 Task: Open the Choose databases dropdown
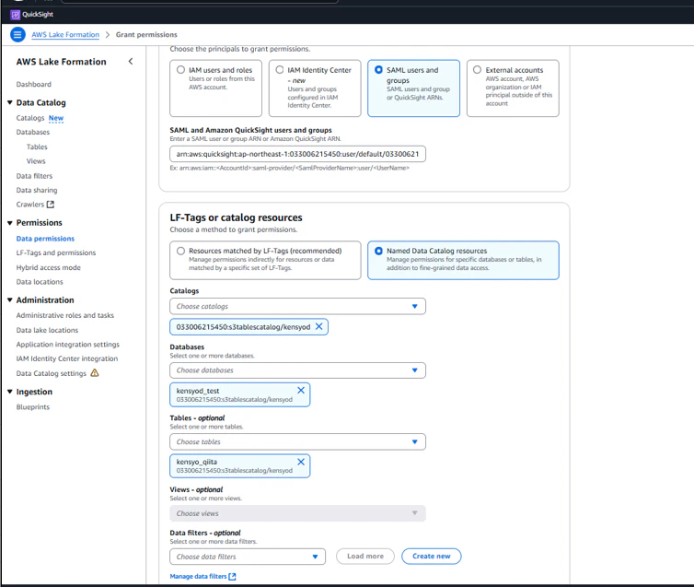[x=297, y=370]
